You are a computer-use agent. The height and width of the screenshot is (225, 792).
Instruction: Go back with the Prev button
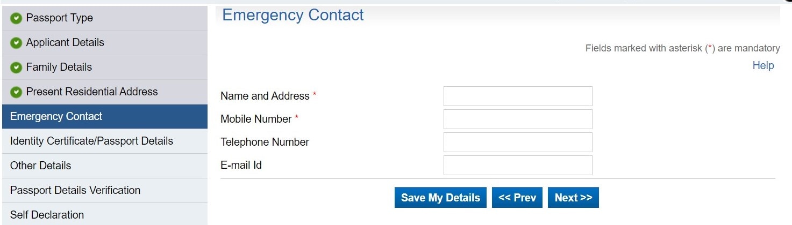coord(517,198)
